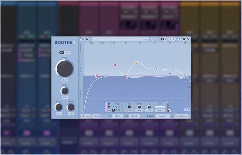Click the 560 Hz frequency value

[129, 110]
